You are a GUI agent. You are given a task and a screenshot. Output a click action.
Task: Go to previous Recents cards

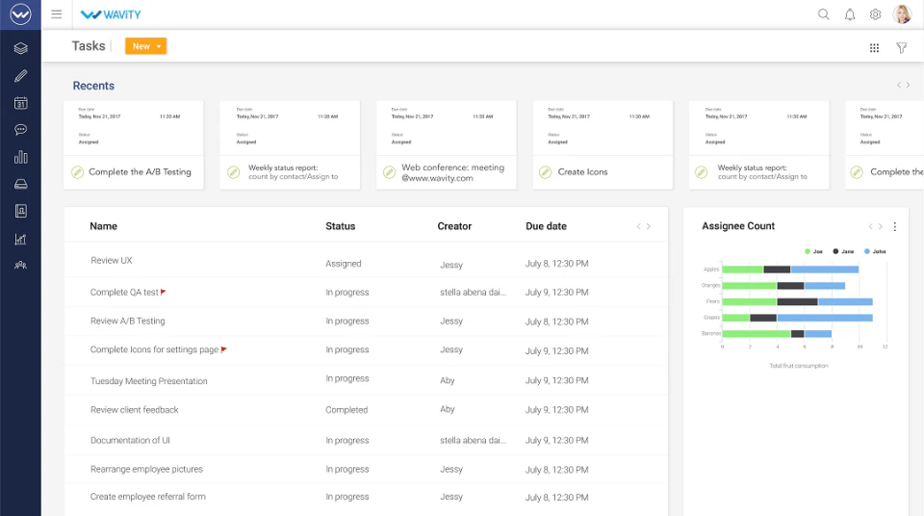(899, 85)
